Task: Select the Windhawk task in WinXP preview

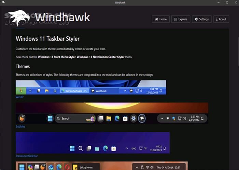Action: click(104, 91)
